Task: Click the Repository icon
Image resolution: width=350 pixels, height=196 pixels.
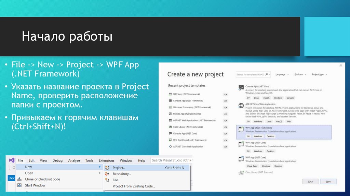Action: (107, 174)
